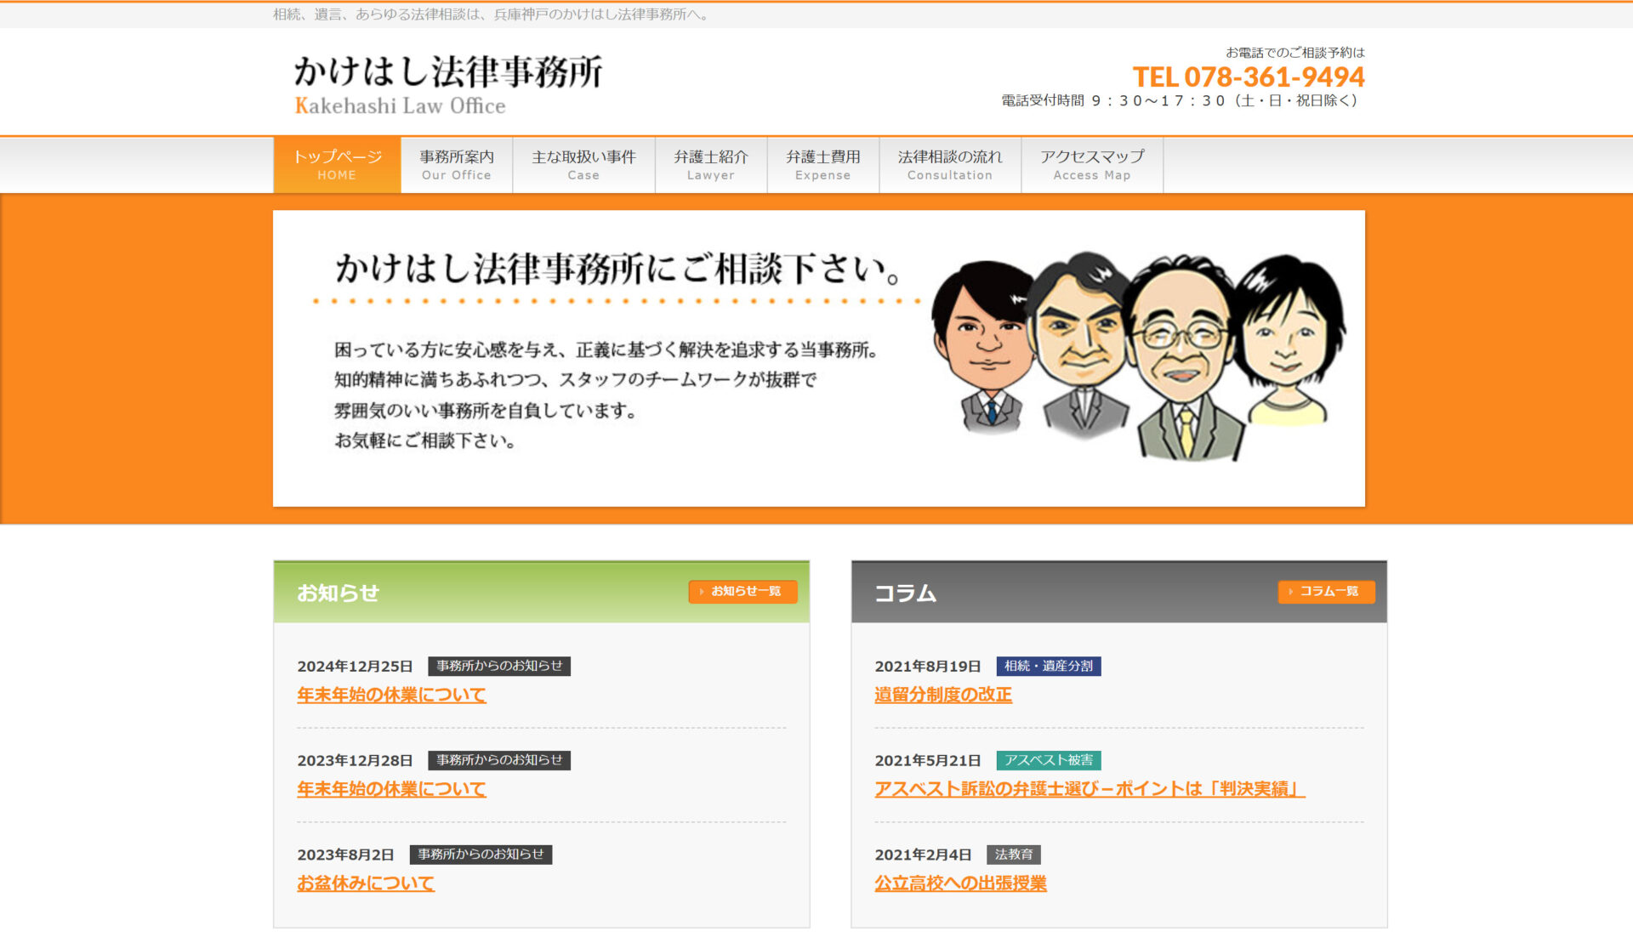Click the Kakehashi Law Office logo

[448, 84]
